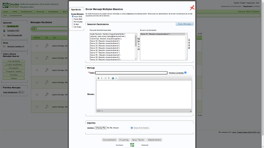Image resolution: width=264 pixels, height=148 pixels.
Task: Open the Tipo Envío tab
Action: pyautogui.click(x=76, y=9)
